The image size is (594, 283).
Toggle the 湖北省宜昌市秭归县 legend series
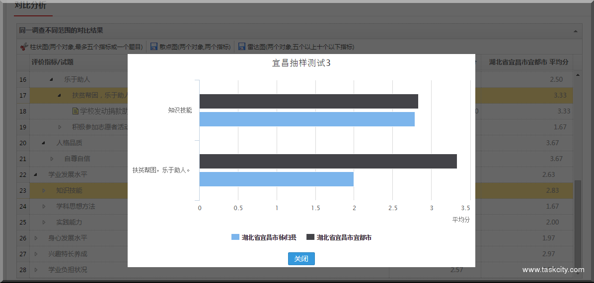[264, 237]
